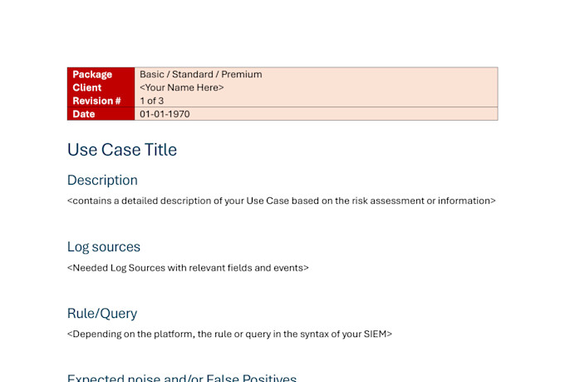
Task: Click the word Basic in package options
Action: 153,74
